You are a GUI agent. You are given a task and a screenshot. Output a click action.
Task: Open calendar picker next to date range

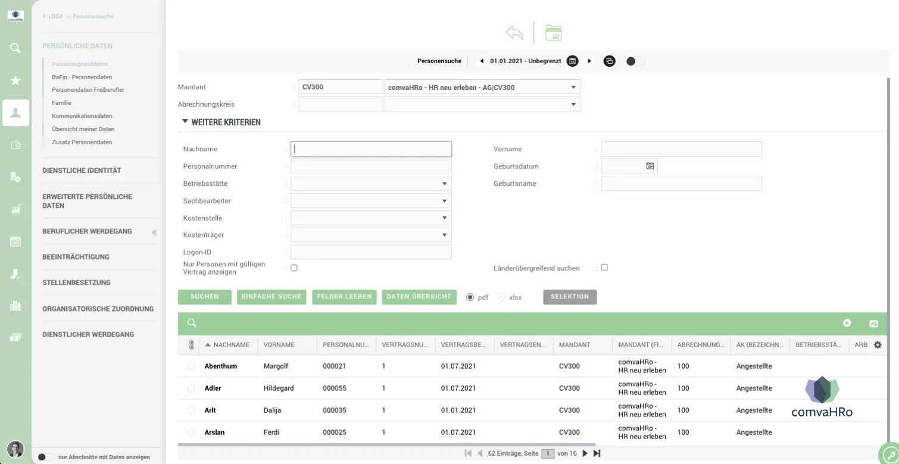point(572,61)
